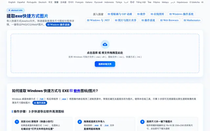Switch language to 日本語
The image size is (210, 131).
(x=63, y=2)
